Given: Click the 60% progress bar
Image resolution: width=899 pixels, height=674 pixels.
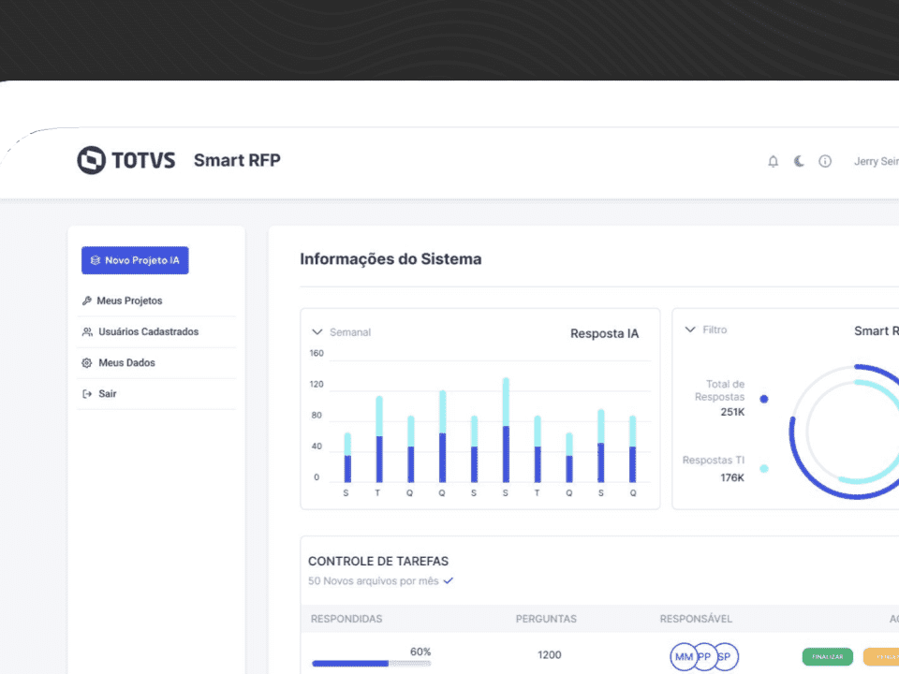Looking at the screenshot, I should click(x=371, y=663).
